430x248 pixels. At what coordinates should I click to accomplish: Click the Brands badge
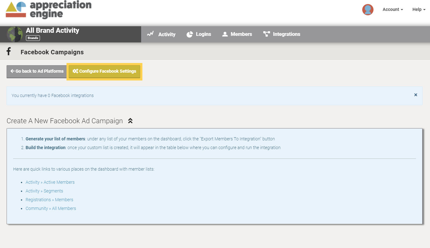[x=33, y=38]
